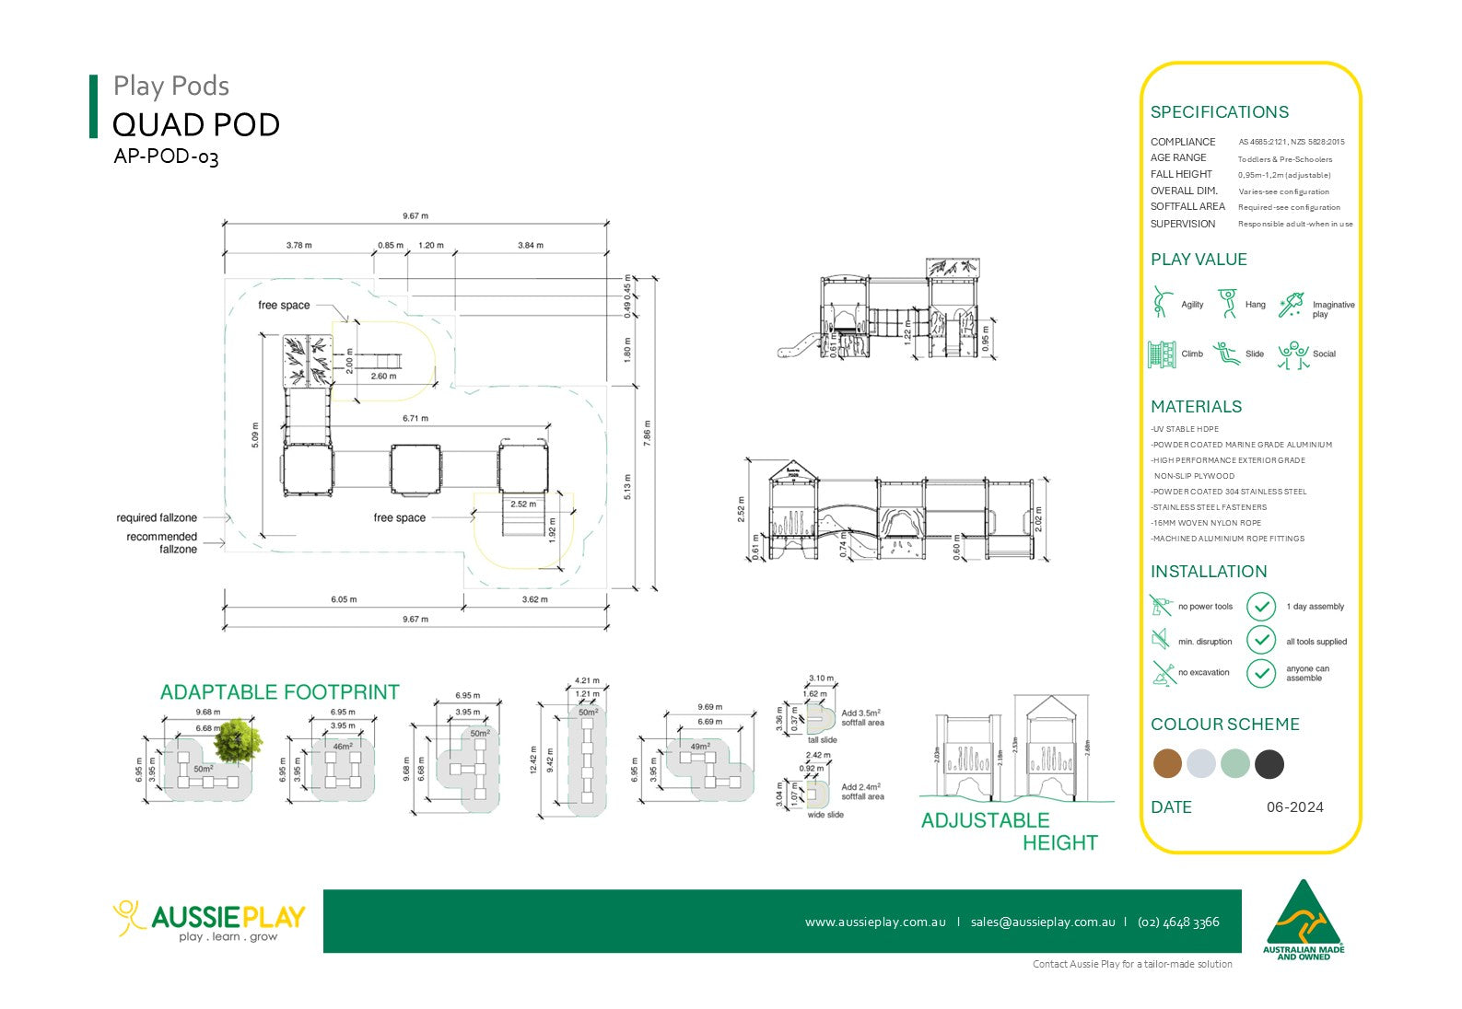Click the Social play value icon
Screen dimensions: 1462x1009
1293,355
